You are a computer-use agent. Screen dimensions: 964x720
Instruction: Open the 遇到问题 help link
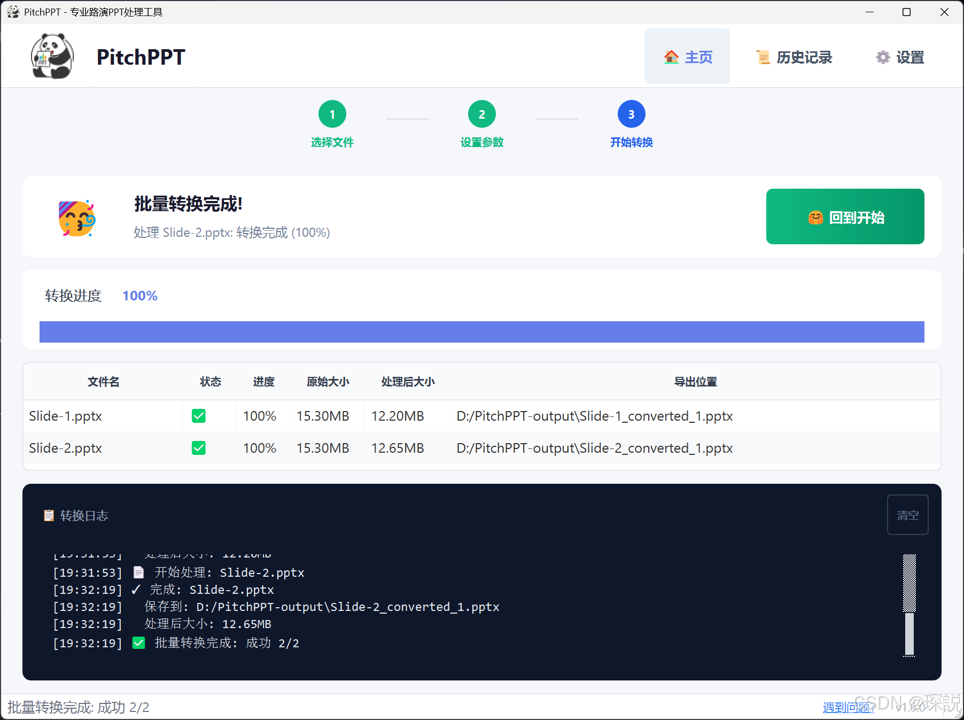(x=849, y=707)
